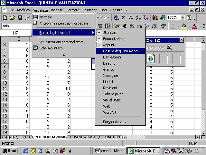This screenshot has height=155, width=206.
Task: Enable the Web toolbar
Action: click(x=120, y=106)
